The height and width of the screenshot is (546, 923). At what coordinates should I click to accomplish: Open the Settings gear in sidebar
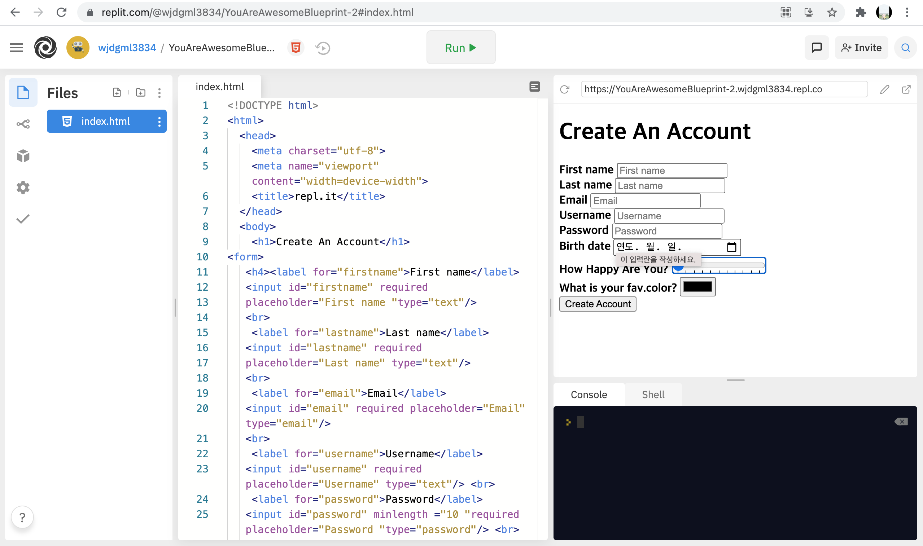coord(23,188)
